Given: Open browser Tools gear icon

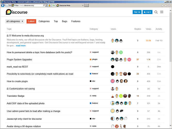Looking at the screenshot, I should 169,6.
